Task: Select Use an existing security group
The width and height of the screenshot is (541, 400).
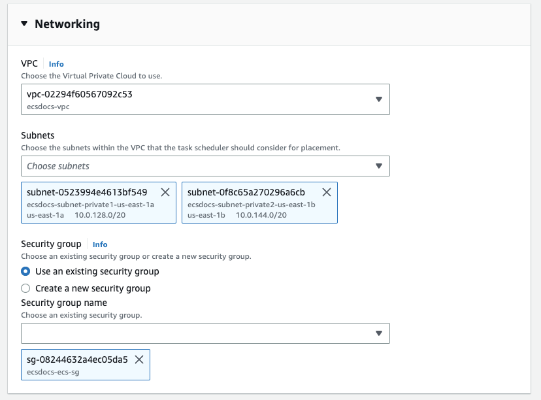Action: coord(25,271)
